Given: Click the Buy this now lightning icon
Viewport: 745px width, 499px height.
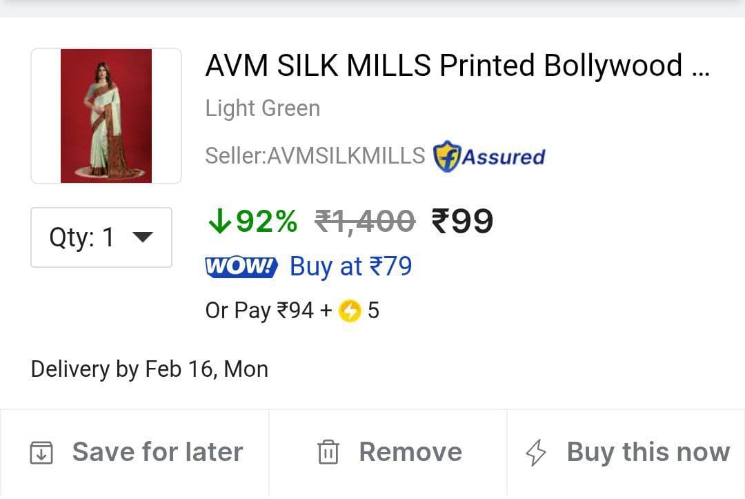Looking at the screenshot, I should pyautogui.click(x=536, y=453).
